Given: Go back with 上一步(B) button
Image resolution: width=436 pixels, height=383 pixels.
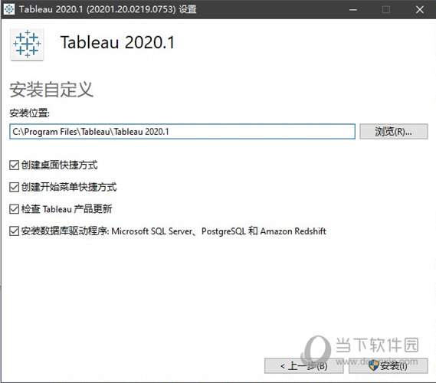Looking at the screenshot, I should pos(304,366).
